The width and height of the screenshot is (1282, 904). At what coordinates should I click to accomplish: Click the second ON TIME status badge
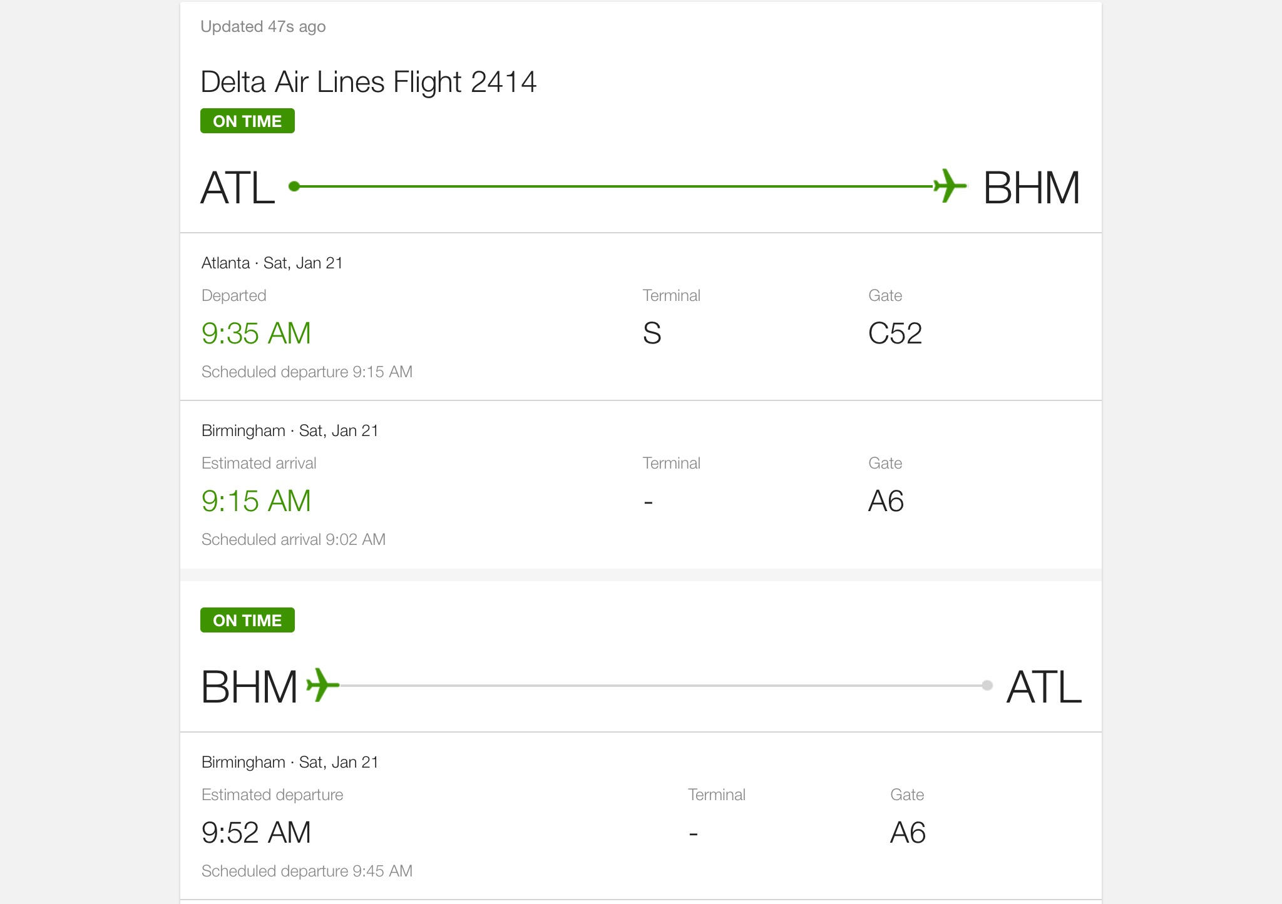[247, 620]
